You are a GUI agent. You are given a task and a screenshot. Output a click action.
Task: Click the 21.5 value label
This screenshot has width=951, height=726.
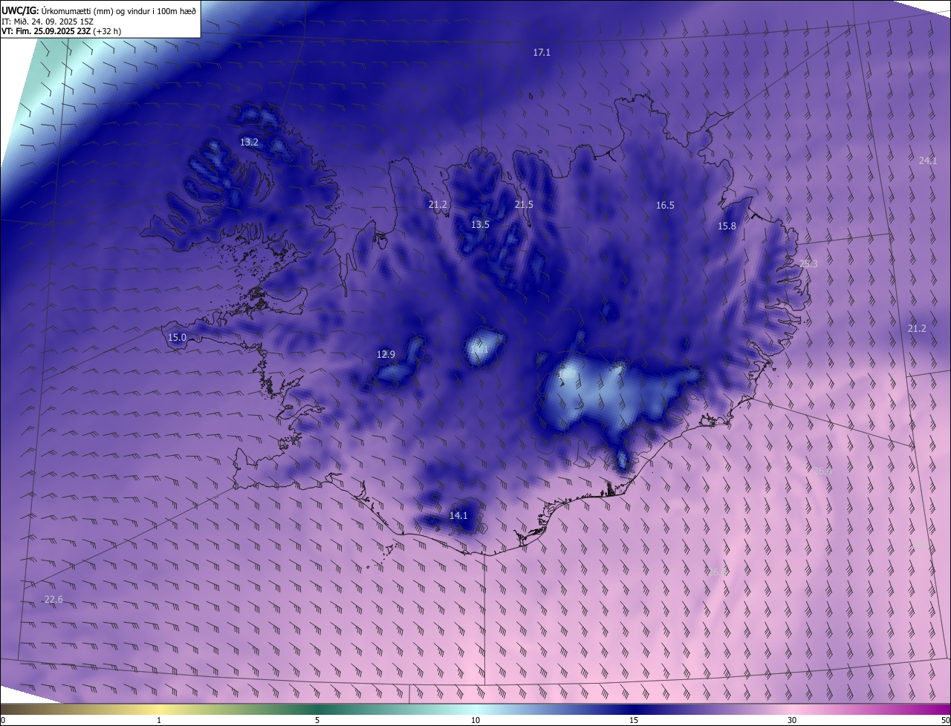tap(524, 204)
